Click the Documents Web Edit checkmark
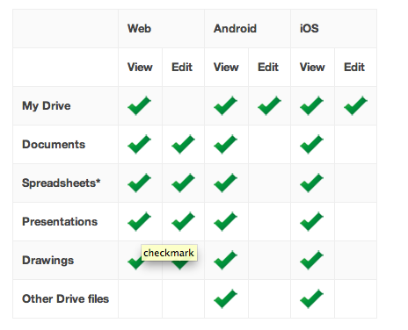 [x=184, y=144]
